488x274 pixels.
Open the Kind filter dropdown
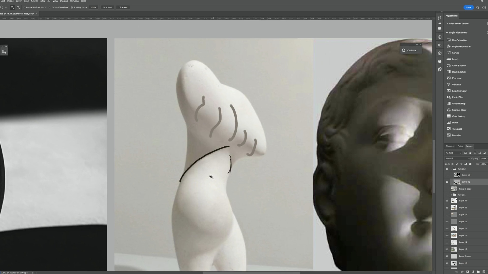click(x=454, y=153)
